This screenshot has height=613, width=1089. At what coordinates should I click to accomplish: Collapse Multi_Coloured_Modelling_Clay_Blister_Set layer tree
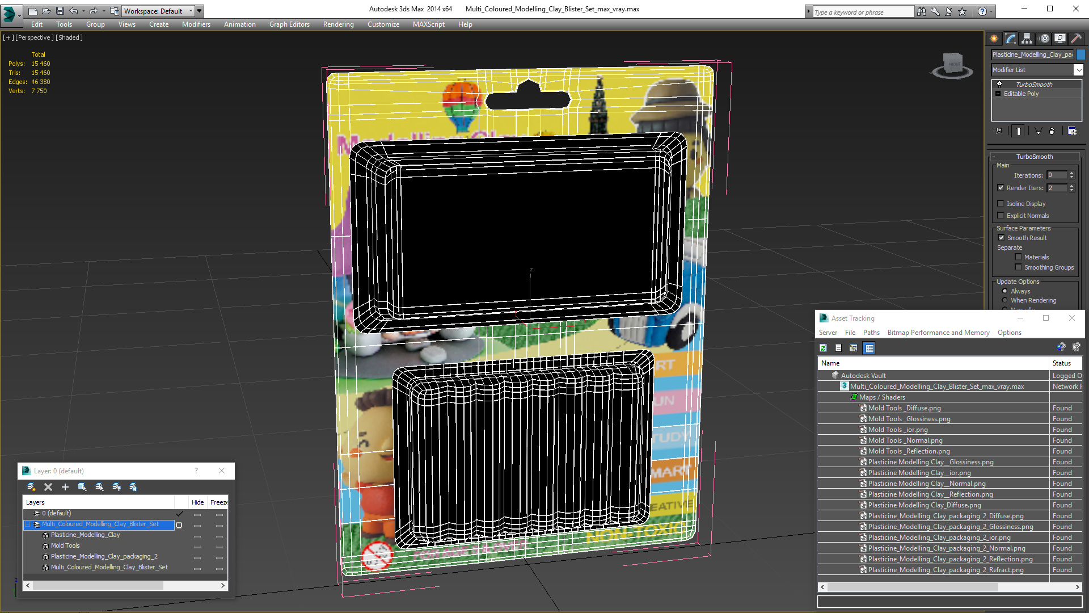(x=27, y=524)
